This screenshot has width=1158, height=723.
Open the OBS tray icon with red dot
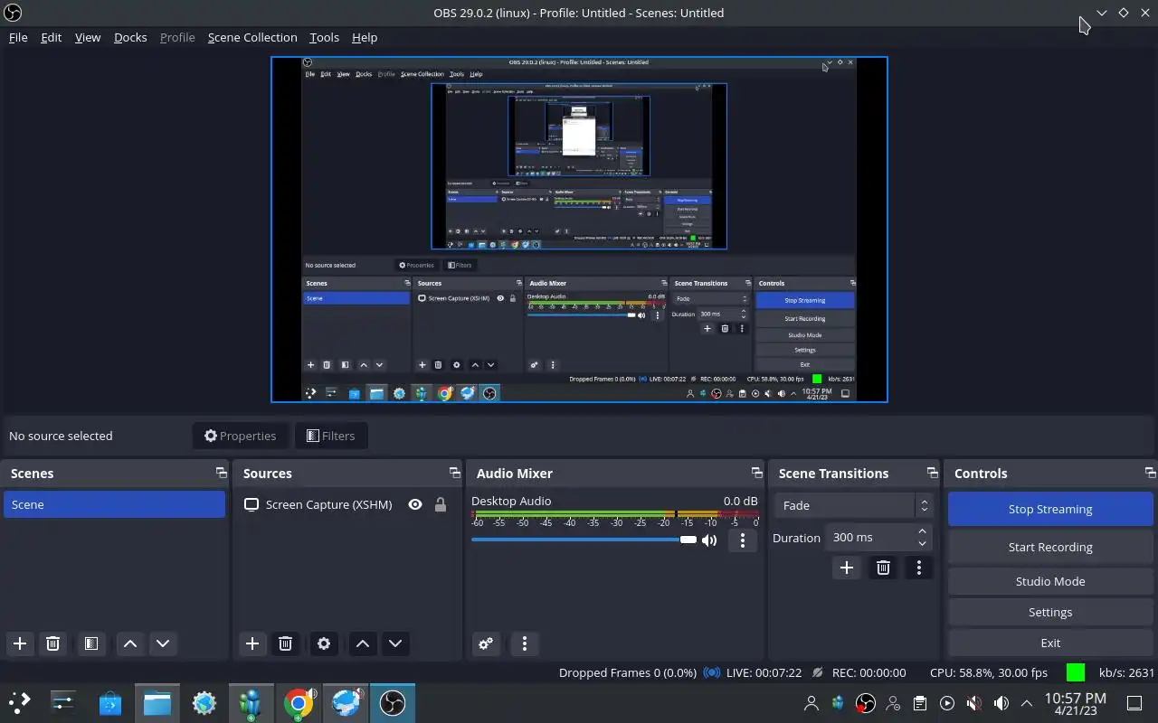tap(866, 703)
